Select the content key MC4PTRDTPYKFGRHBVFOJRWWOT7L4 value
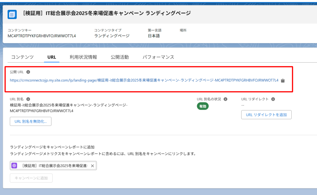Image resolution: width=317 pixels, height=195 pixels. click(42, 36)
